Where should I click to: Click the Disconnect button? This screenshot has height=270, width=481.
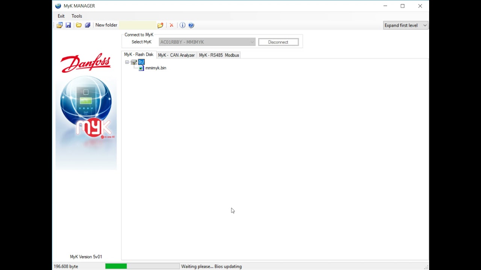278,42
